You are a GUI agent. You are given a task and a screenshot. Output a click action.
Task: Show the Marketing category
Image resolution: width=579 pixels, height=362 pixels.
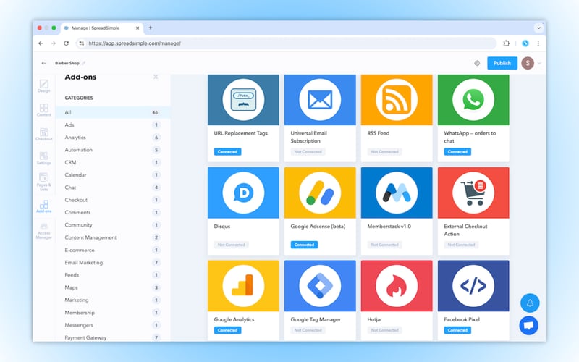click(x=113, y=300)
